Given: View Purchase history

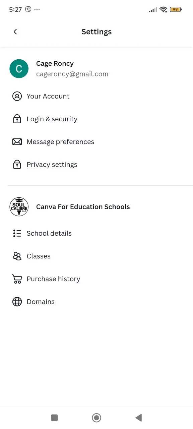Looking at the screenshot, I should (x=96, y=279).
